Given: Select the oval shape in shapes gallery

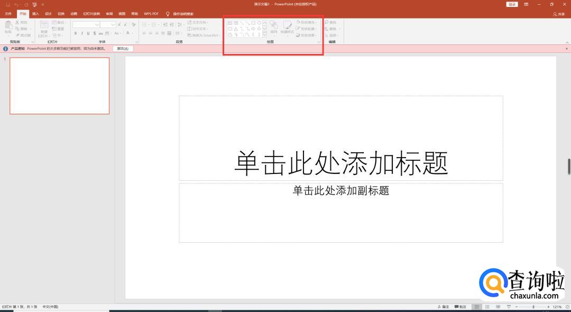Looking at the screenshot, I should [x=259, y=23].
